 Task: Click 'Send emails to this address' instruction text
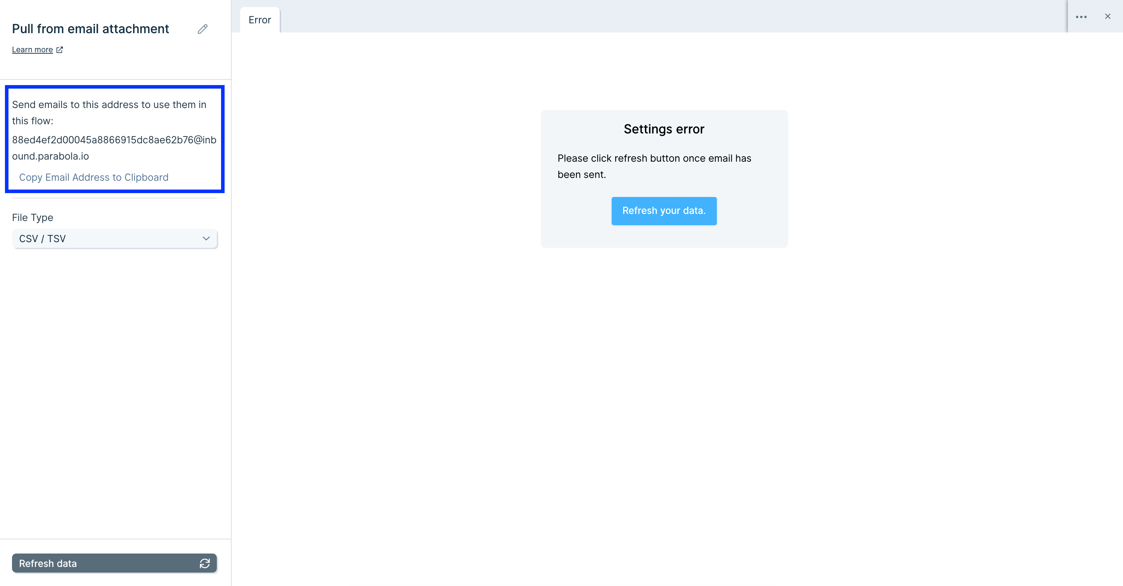pos(109,113)
